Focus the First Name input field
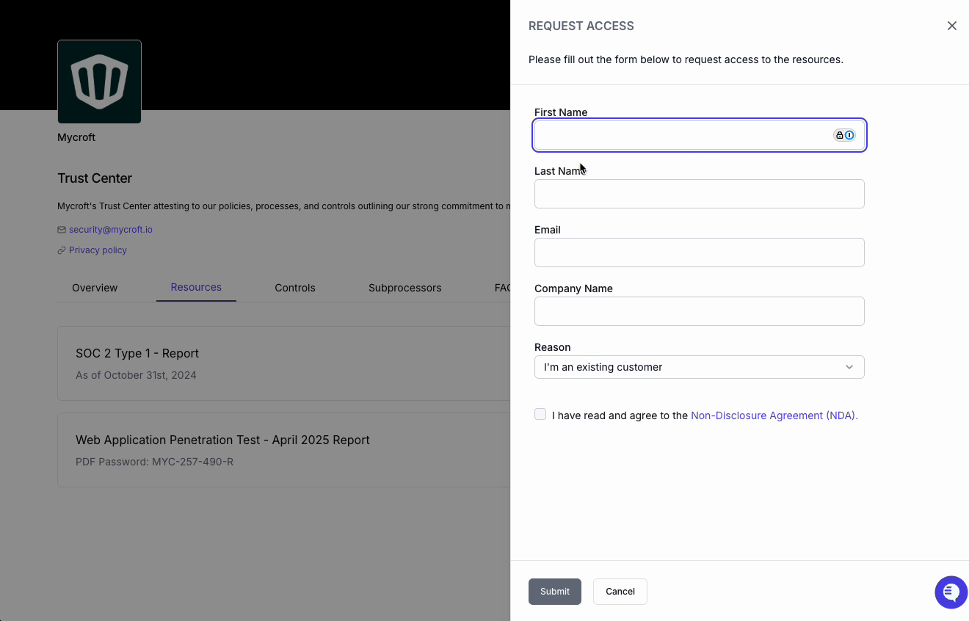The width and height of the screenshot is (969, 621). 699,135
